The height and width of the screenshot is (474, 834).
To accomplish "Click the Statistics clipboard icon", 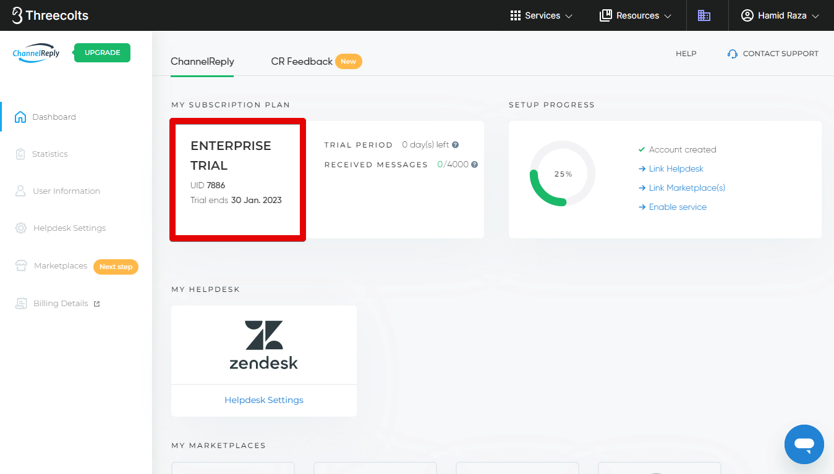I will click(x=20, y=154).
